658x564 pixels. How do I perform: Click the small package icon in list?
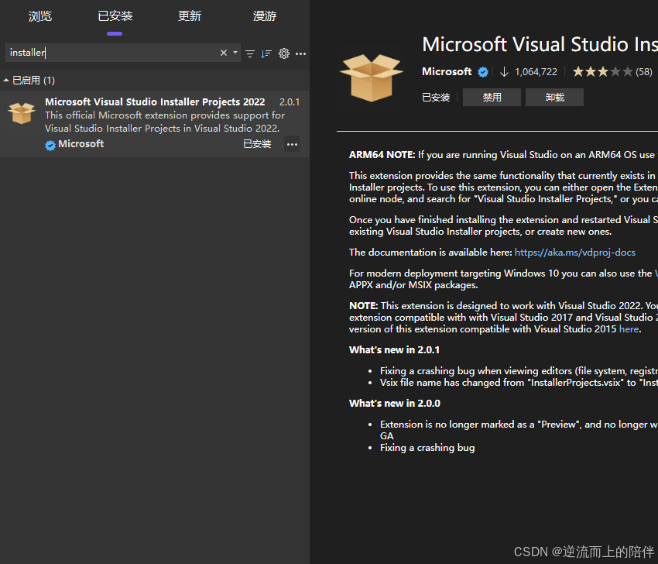[x=22, y=113]
